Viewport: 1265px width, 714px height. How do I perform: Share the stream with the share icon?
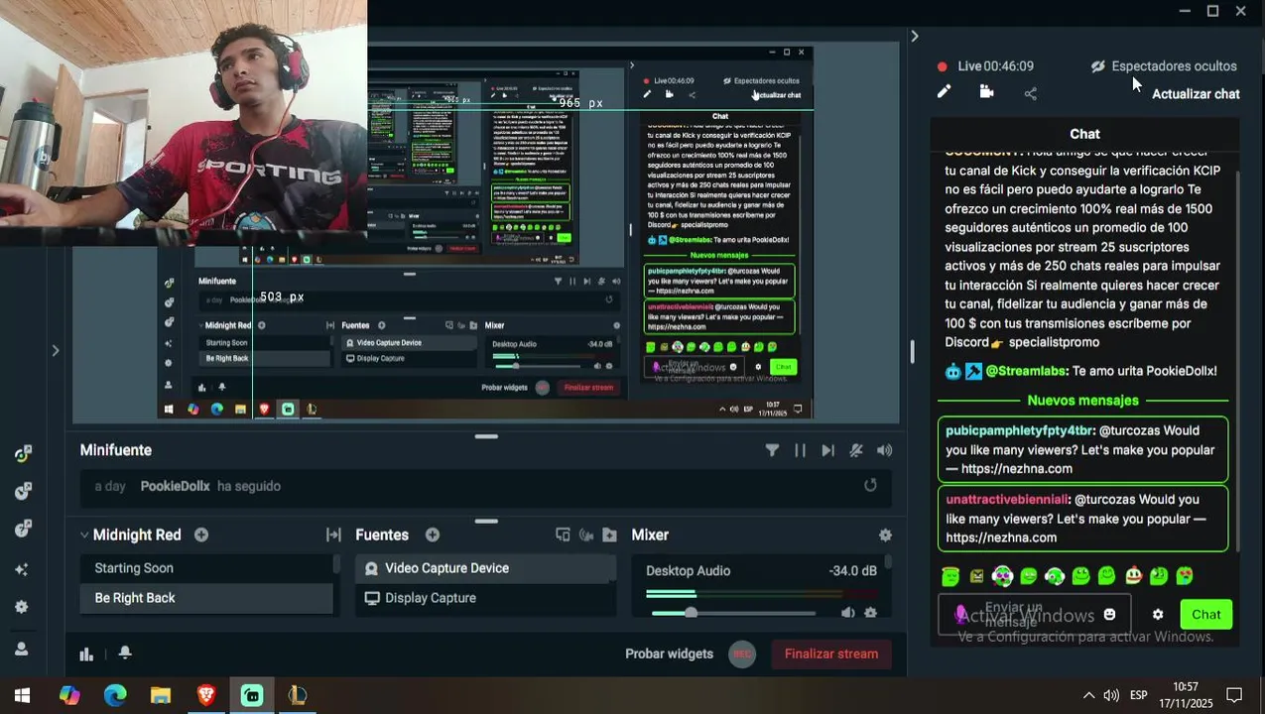pyautogui.click(x=1030, y=92)
